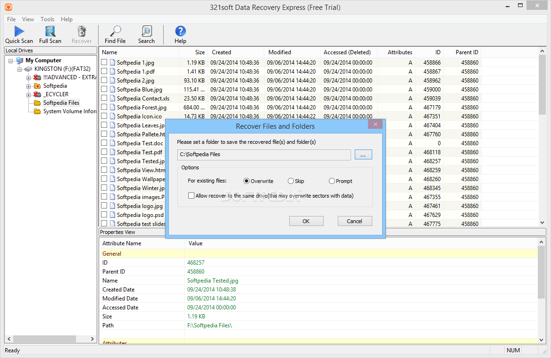The width and height of the screenshot is (551, 358).
Task: Browse for folder with ... button
Action: 363,155
